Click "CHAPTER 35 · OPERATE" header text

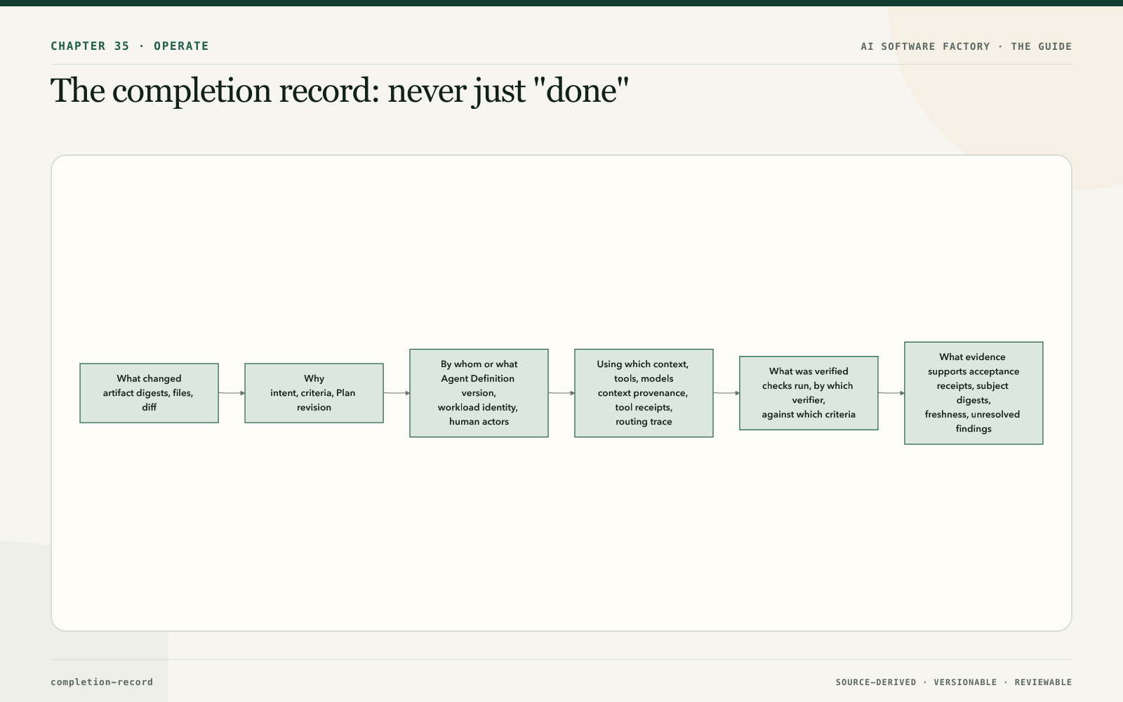point(130,46)
